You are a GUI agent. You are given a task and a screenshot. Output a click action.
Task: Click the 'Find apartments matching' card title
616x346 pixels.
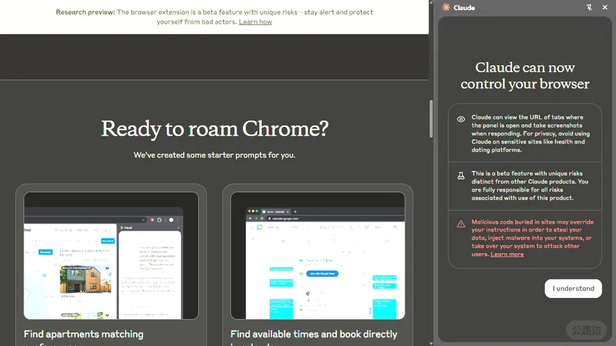pos(83,334)
